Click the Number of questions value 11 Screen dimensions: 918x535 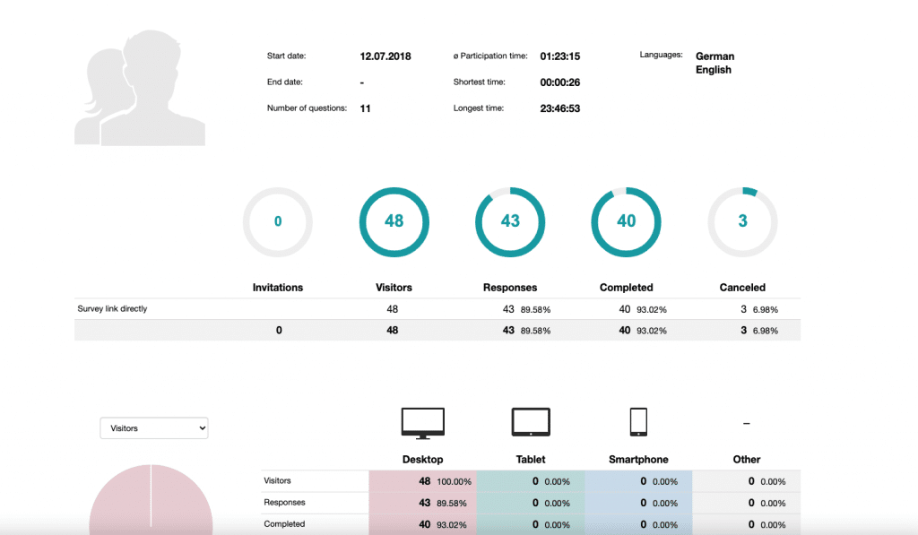point(365,108)
